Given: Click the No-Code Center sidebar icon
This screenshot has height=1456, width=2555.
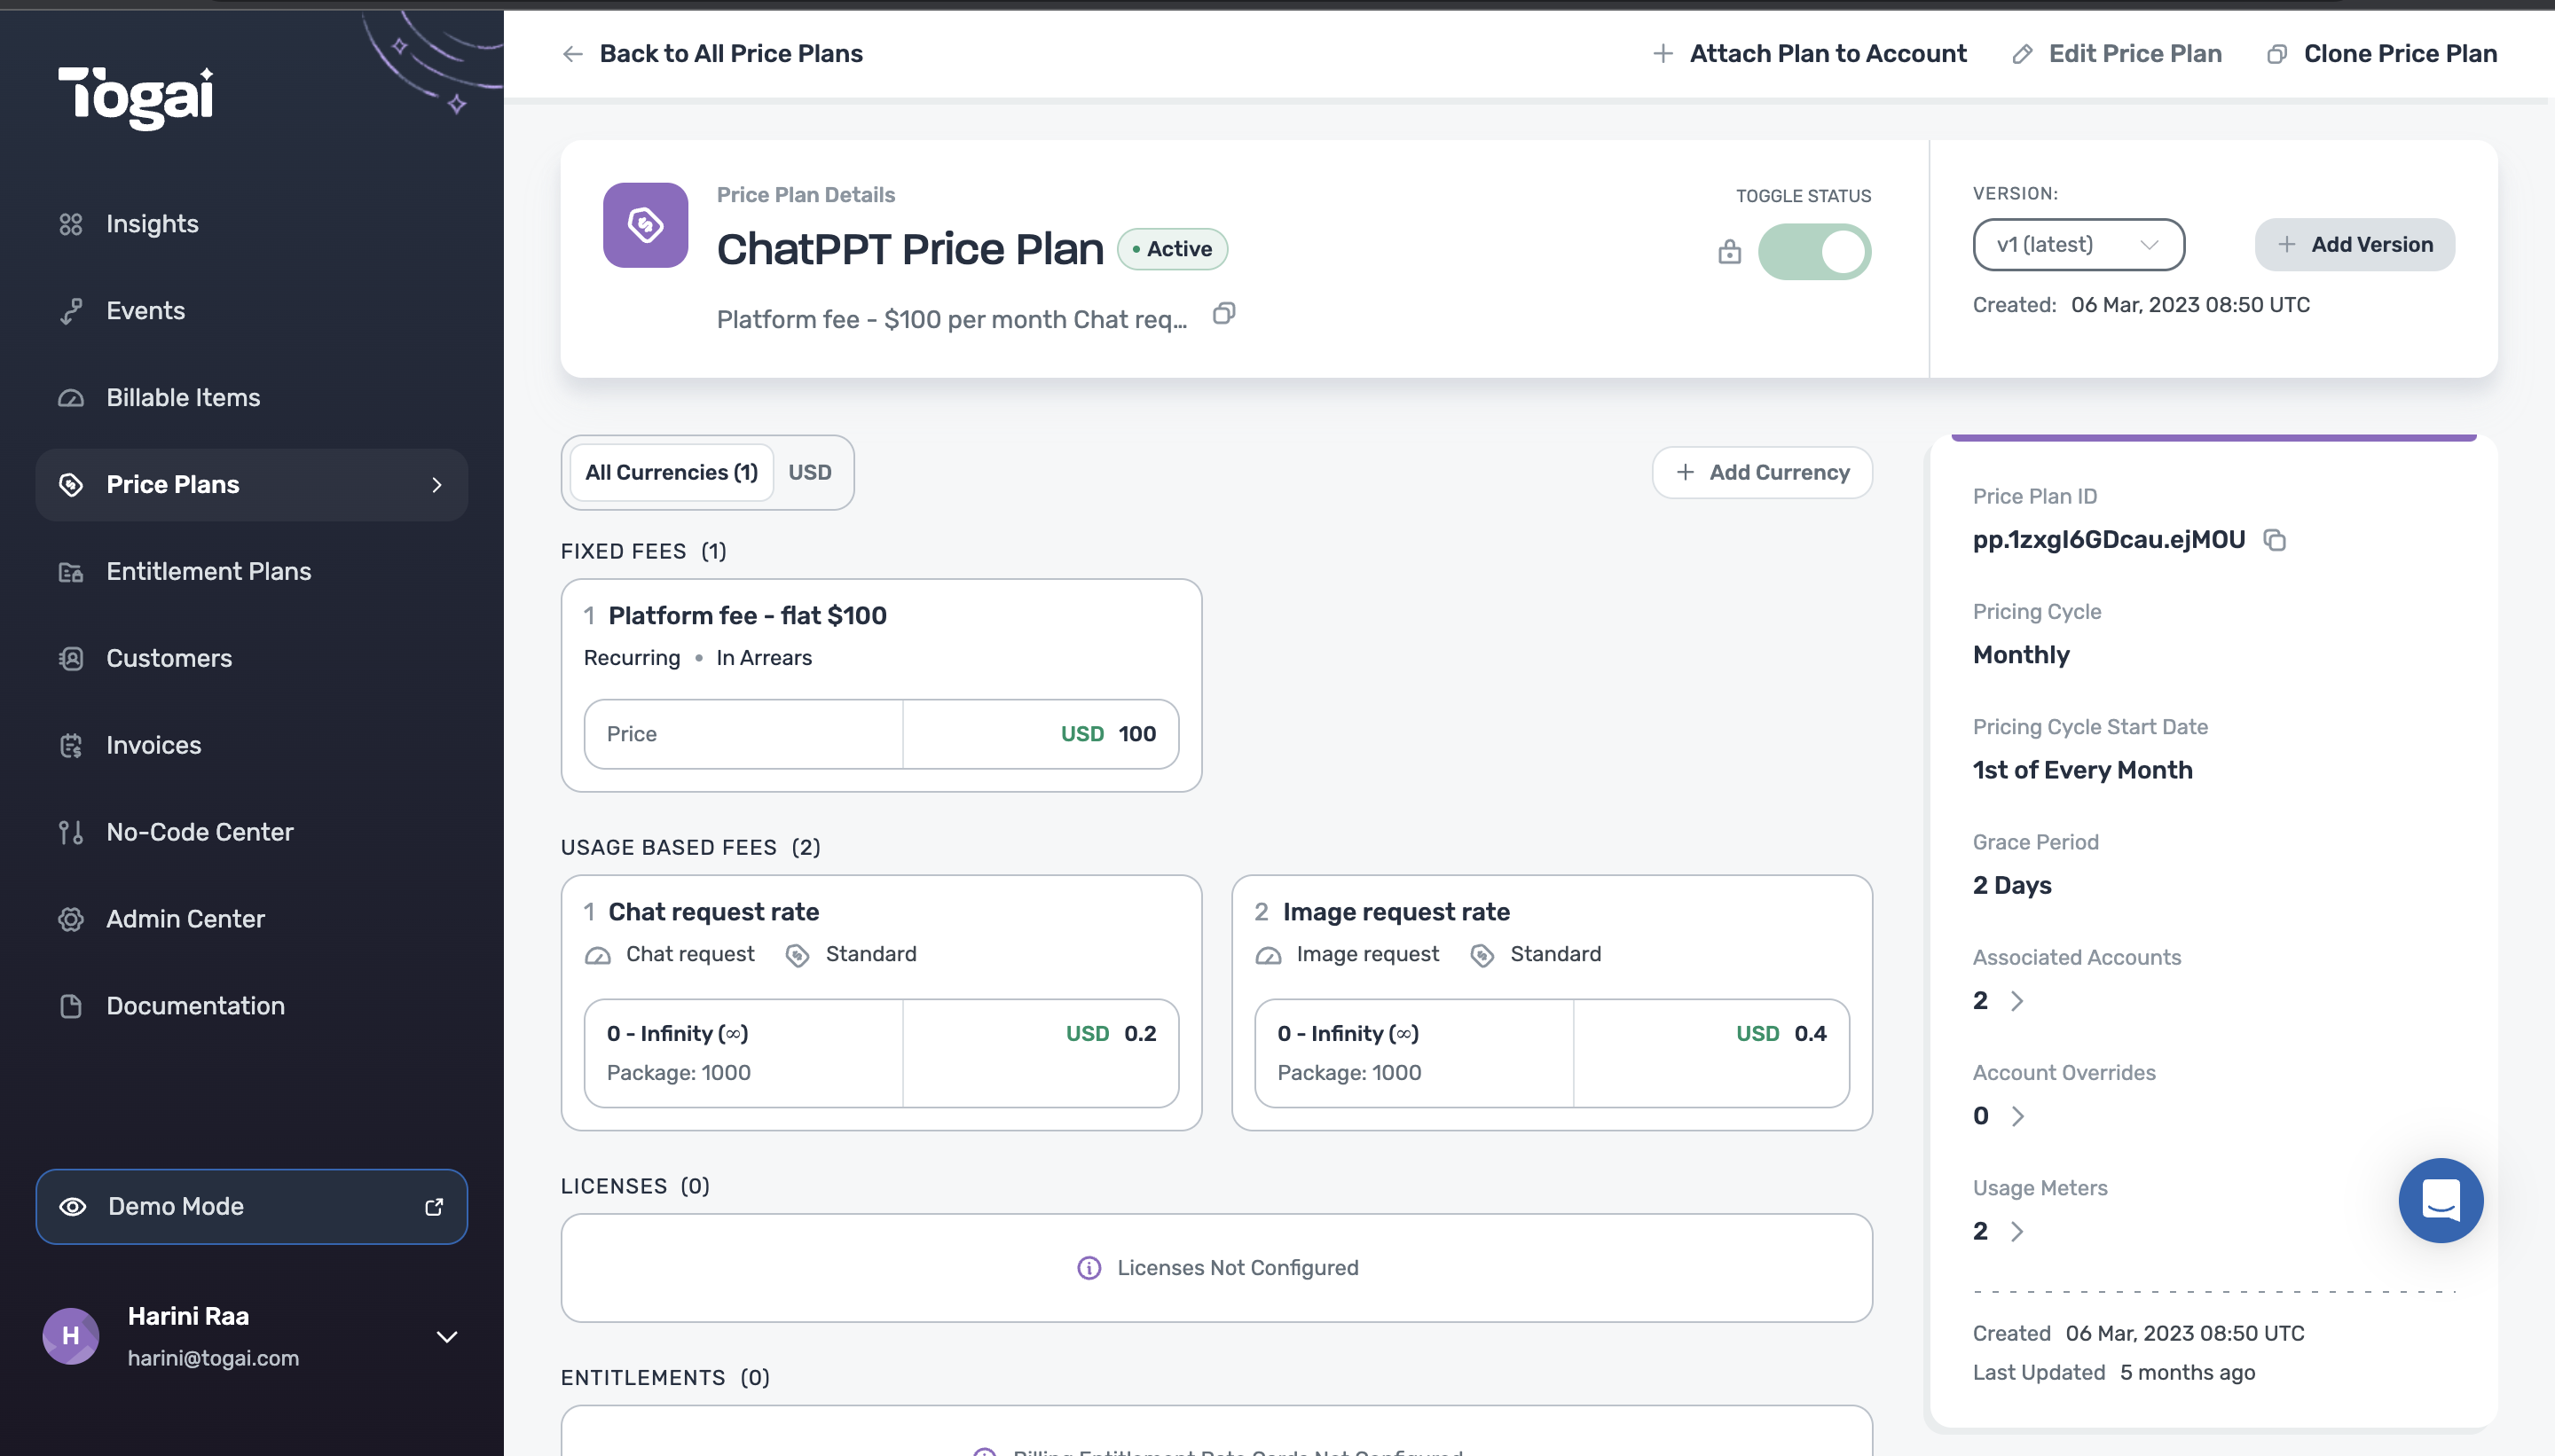Looking at the screenshot, I should 70,832.
